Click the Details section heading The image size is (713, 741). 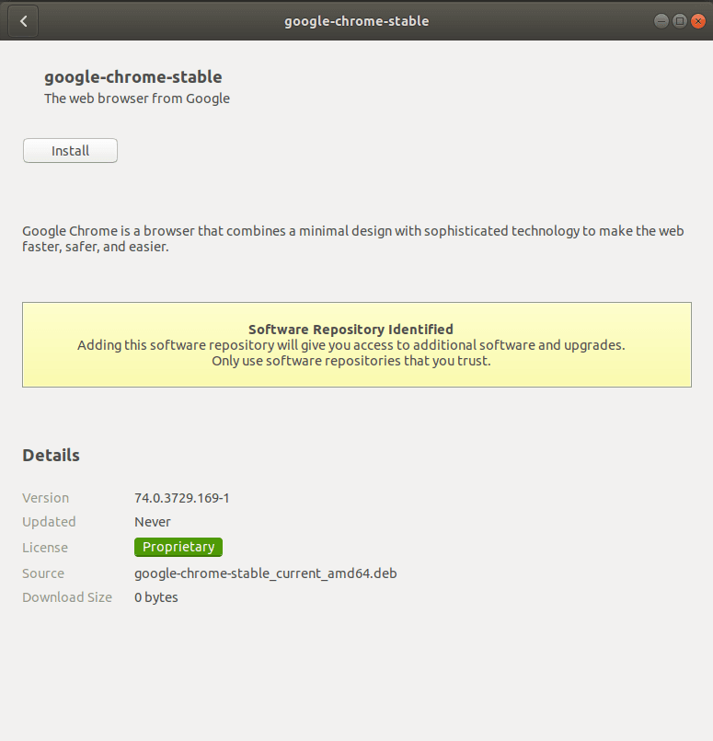pyautogui.click(x=51, y=455)
